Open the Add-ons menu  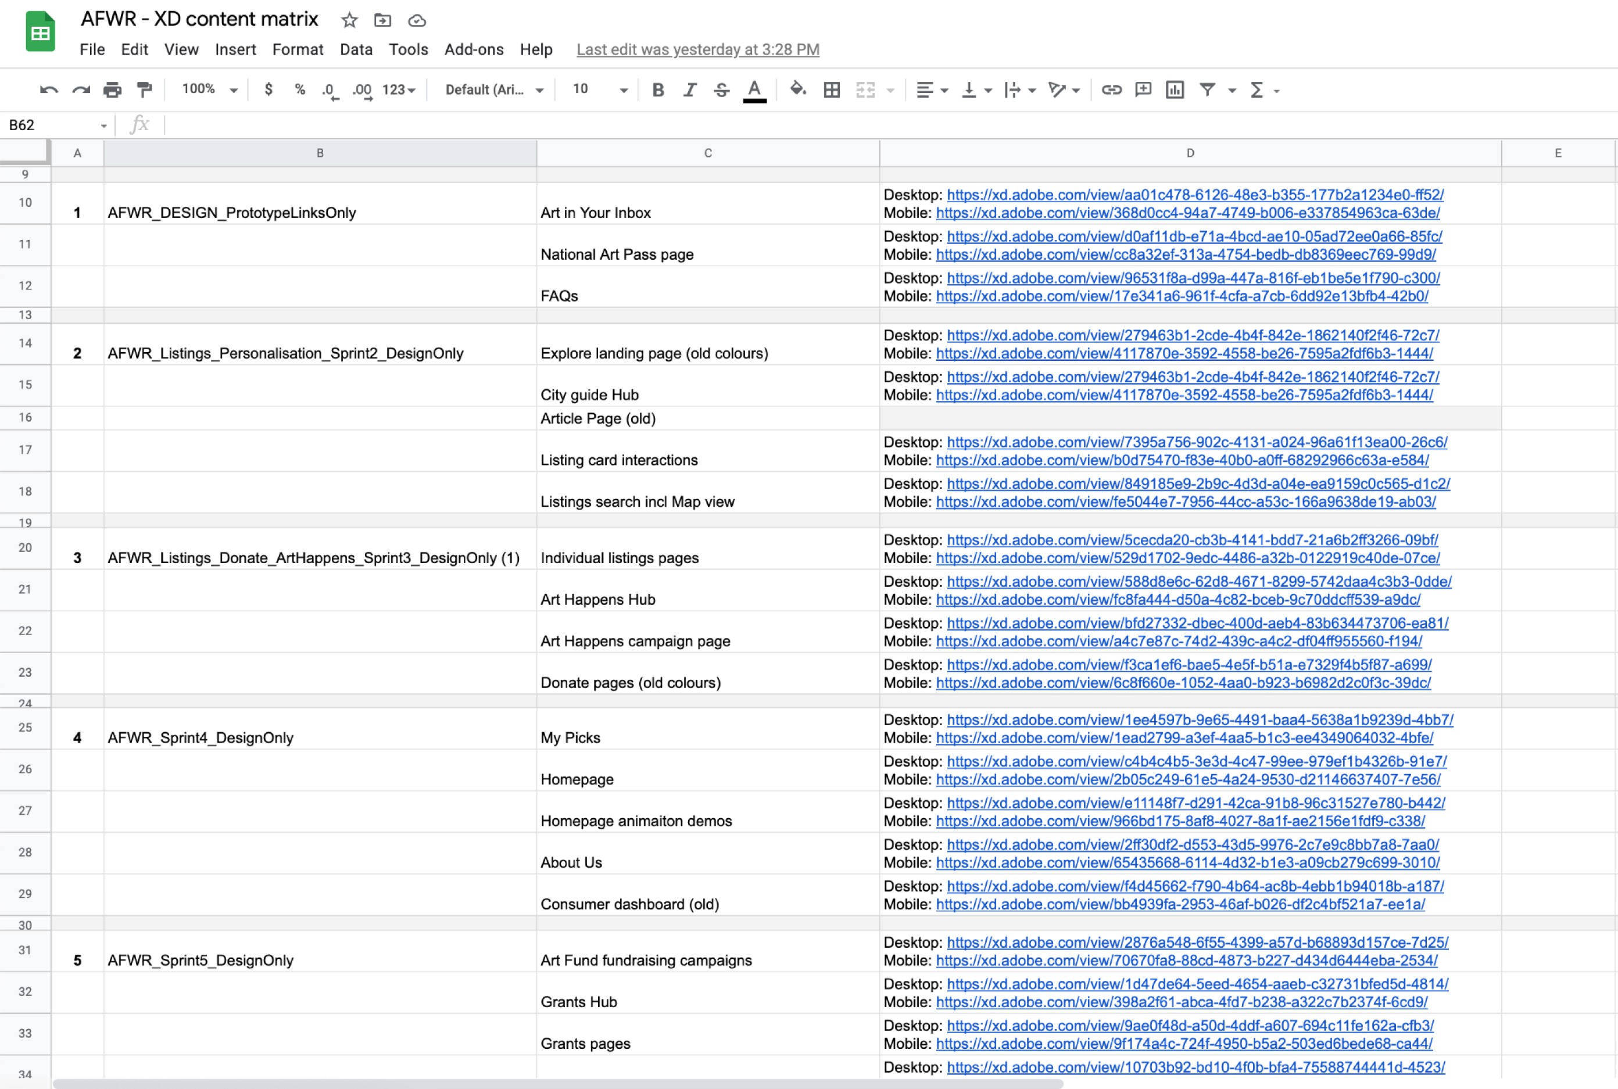tap(474, 49)
